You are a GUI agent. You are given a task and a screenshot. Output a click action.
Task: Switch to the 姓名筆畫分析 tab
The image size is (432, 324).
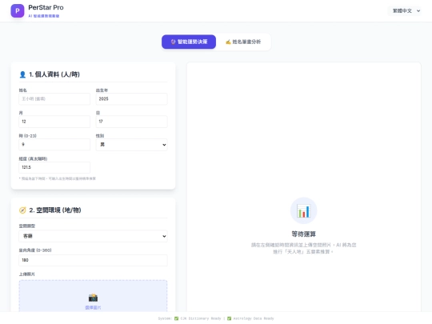(x=243, y=42)
